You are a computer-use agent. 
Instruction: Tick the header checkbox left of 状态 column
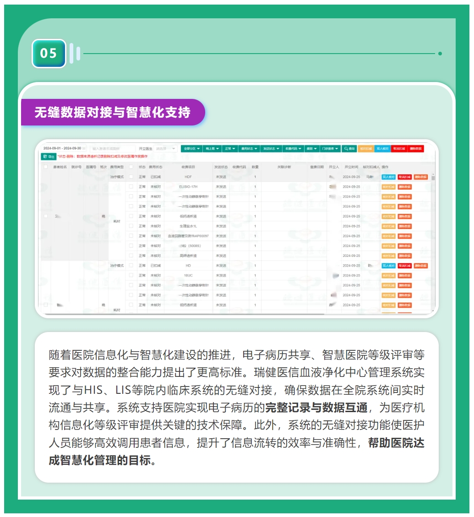[x=131, y=167]
